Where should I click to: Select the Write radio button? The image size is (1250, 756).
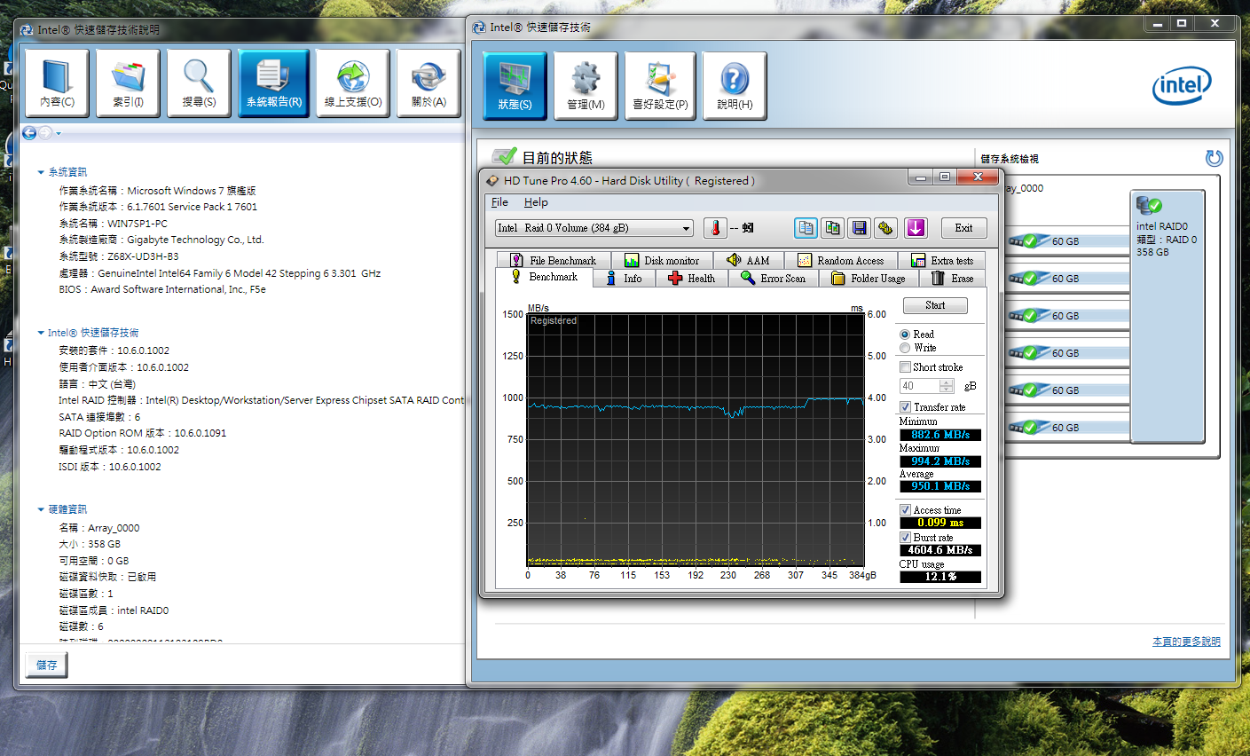tap(905, 348)
